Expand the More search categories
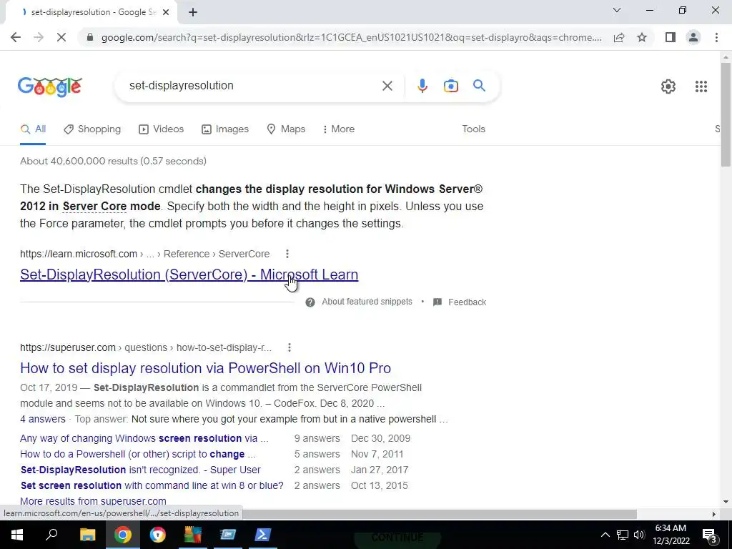Image resolution: width=732 pixels, height=549 pixels. (x=338, y=129)
